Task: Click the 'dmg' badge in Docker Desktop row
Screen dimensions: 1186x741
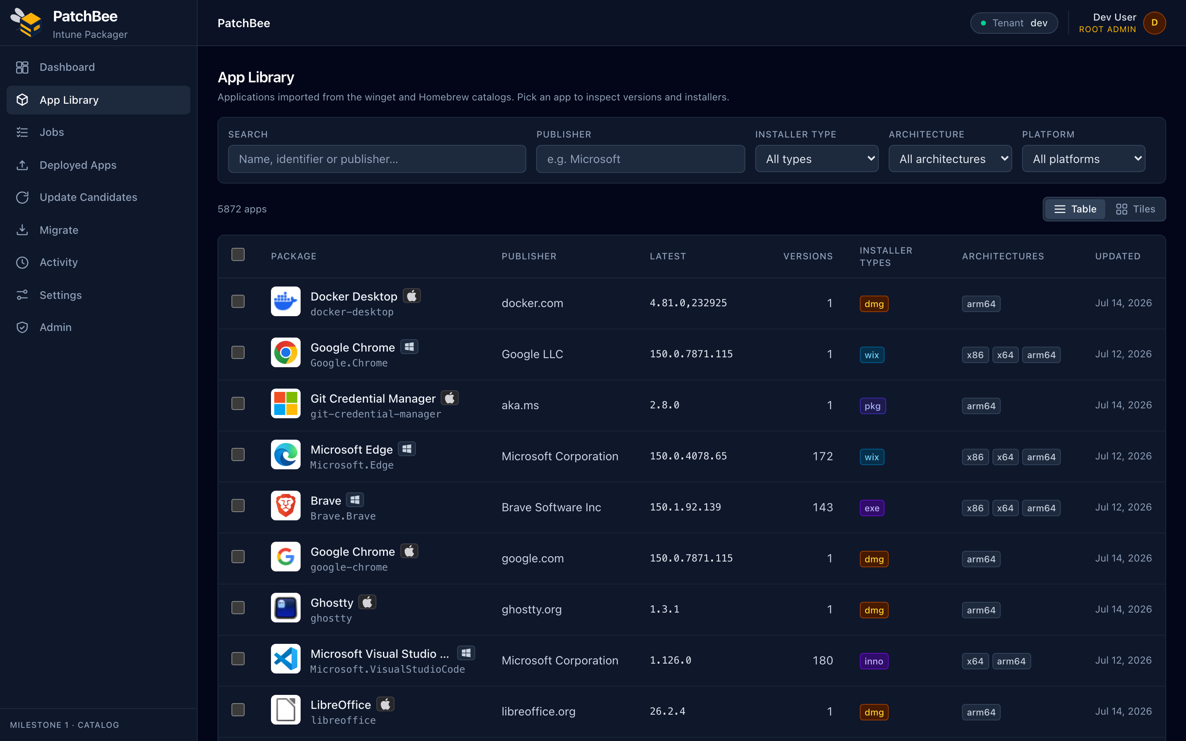Action: tap(874, 304)
